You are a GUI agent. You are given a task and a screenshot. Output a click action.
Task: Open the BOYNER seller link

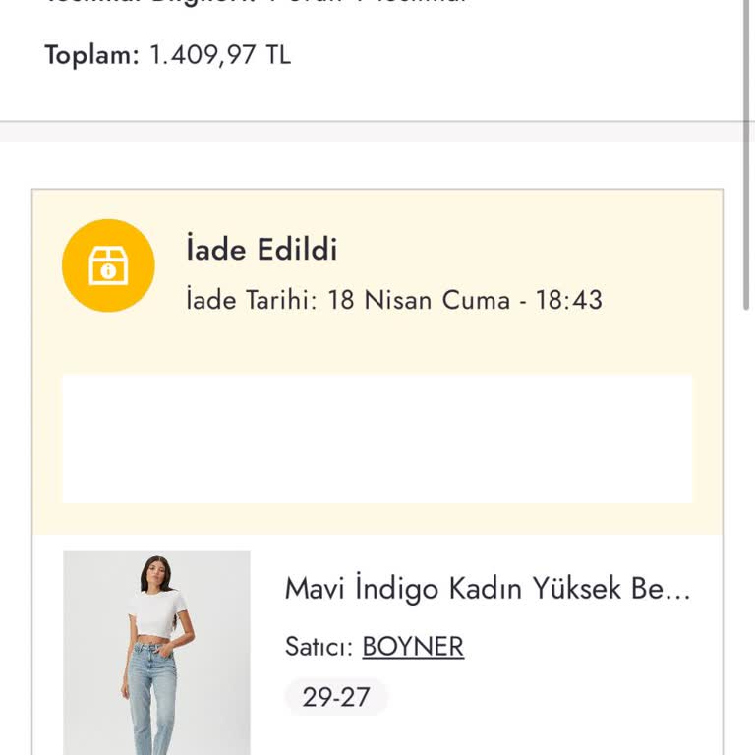pos(413,646)
